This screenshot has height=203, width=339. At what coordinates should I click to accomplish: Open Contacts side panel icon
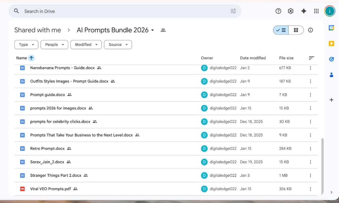(x=331, y=75)
